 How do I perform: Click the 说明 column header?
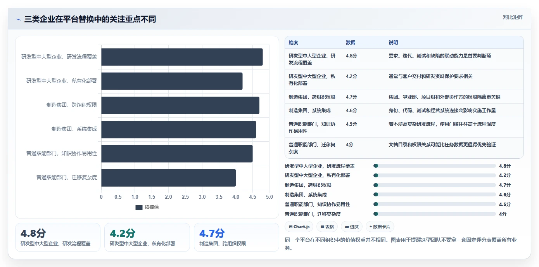pyautogui.click(x=394, y=43)
